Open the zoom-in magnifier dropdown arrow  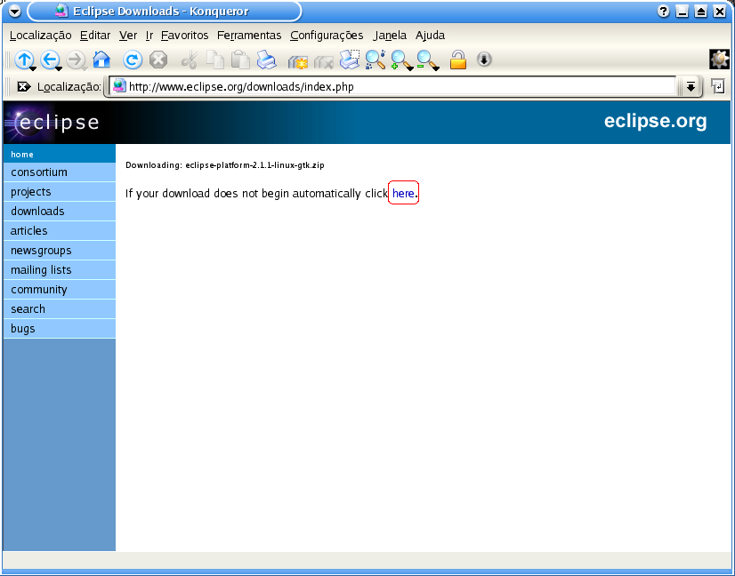pos(409,68)
